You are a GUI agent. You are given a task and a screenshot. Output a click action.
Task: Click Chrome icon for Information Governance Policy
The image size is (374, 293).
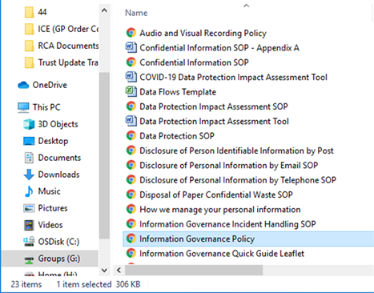131,239
